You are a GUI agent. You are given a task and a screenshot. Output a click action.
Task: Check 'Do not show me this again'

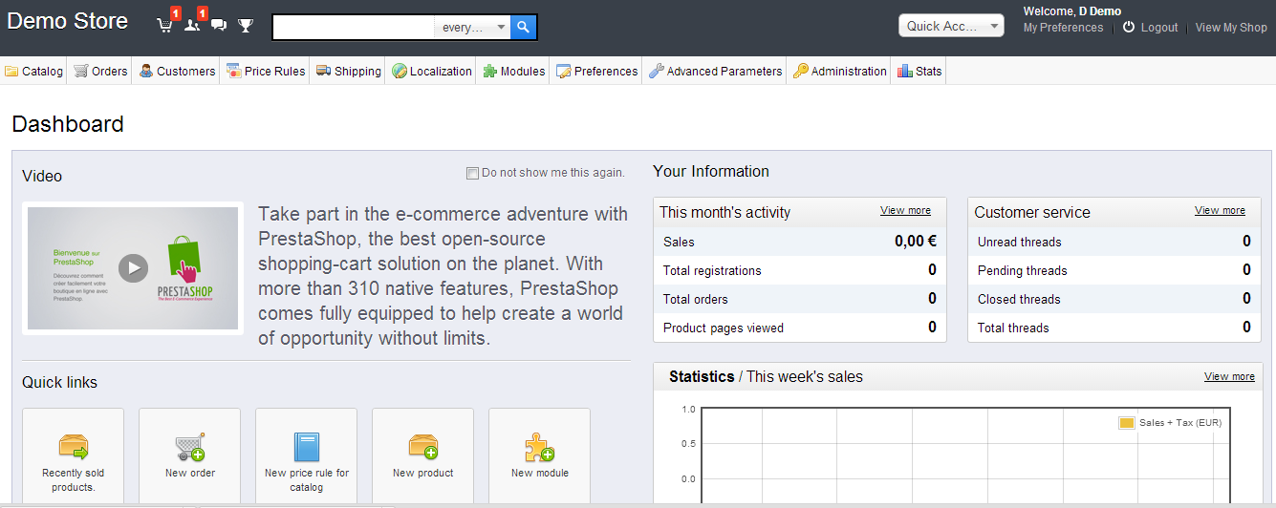(472, 173)
